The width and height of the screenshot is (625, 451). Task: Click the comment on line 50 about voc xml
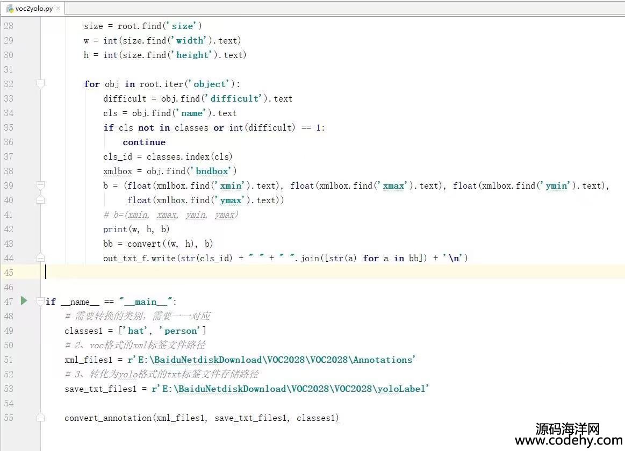pyautogui.click(x=135, y=345)
